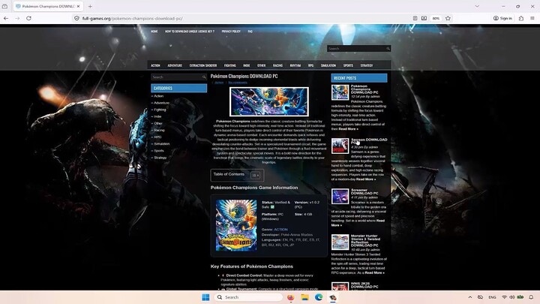540x304 pixels.
Task: Open a new browser tab
Action: 90,6
